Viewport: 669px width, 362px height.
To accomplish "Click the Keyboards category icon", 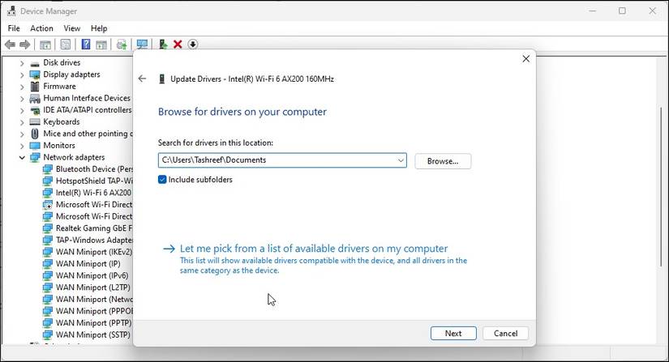I will click(x=35, y=121).
